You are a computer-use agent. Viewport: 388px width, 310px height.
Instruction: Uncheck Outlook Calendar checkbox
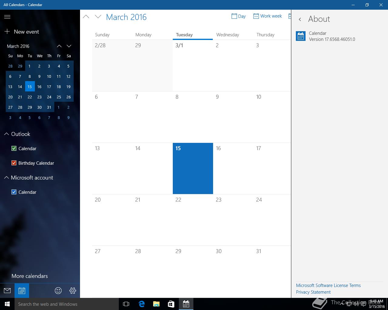14,148
